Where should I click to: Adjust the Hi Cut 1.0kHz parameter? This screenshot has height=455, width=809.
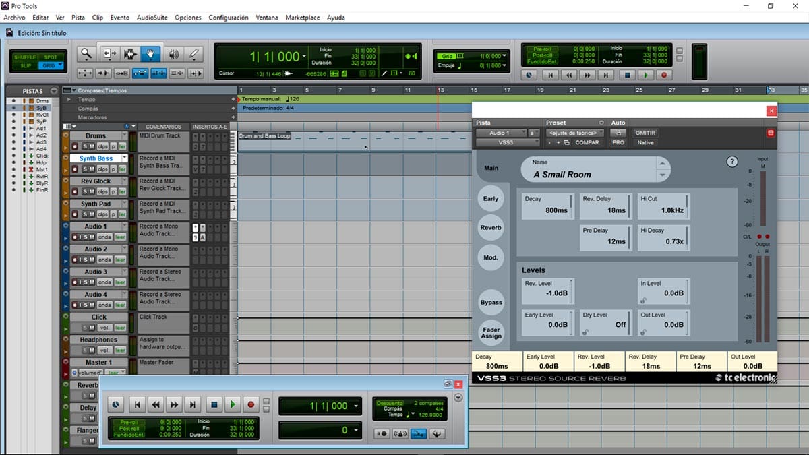663,206
